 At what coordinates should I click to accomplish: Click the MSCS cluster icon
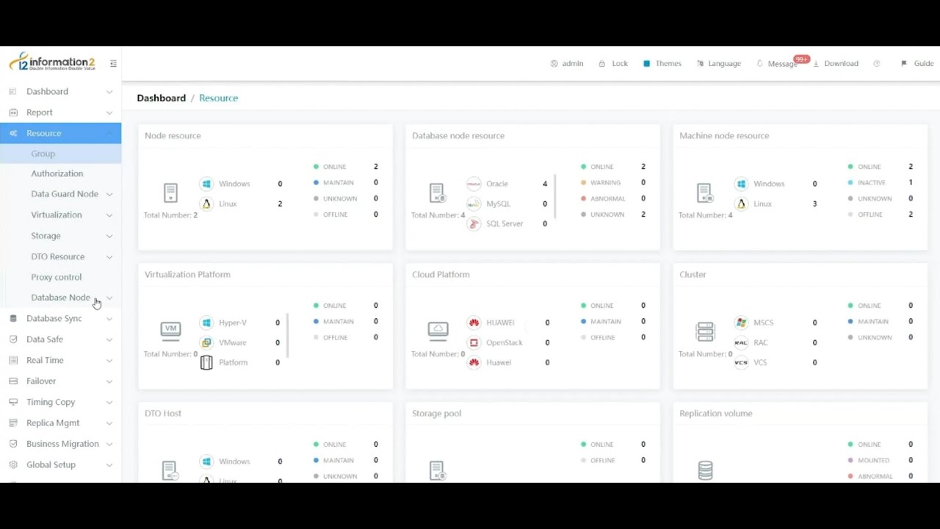pyautogui.click(x=741, y=323)
